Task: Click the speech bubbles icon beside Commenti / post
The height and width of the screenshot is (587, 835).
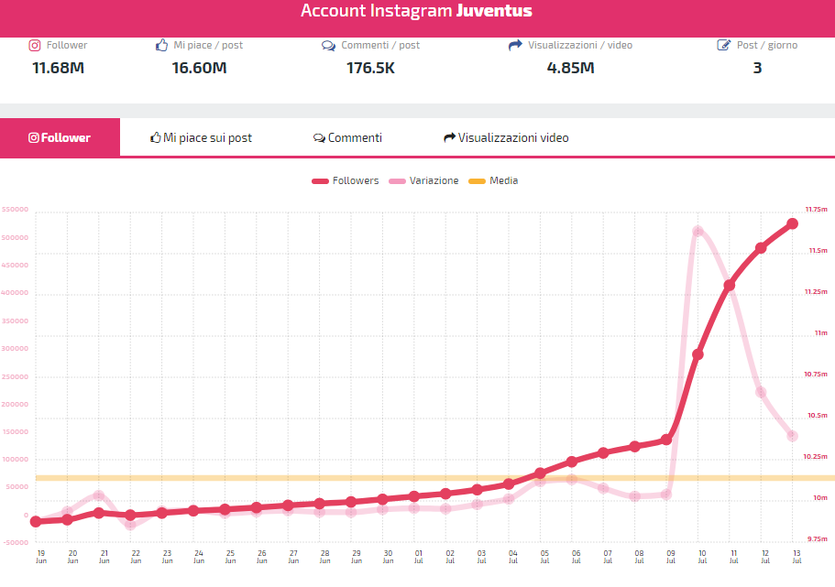Action: 328,46
